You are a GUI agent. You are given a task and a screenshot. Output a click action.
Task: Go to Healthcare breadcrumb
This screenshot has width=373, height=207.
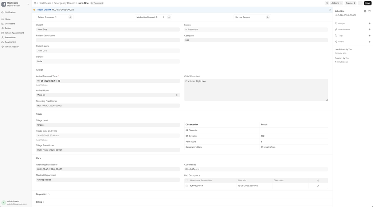pyautogui.click(x=45, y=3)
